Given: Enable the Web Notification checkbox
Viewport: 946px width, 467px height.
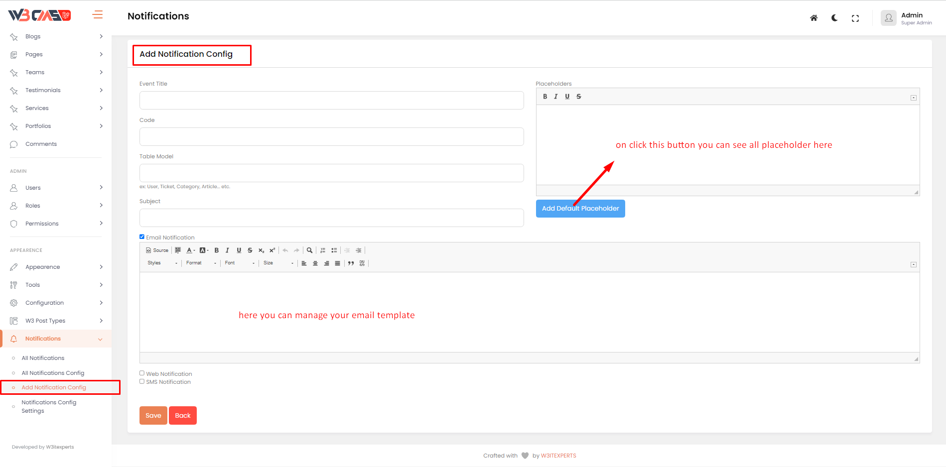Looking at the screenshot, I should pyautogui.click(x=142, y=373).
